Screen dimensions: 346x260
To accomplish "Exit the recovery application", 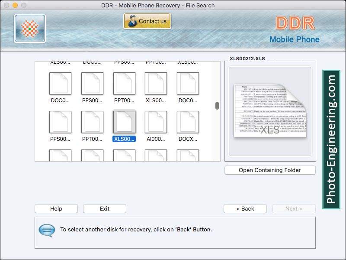I will click(104, 208).
